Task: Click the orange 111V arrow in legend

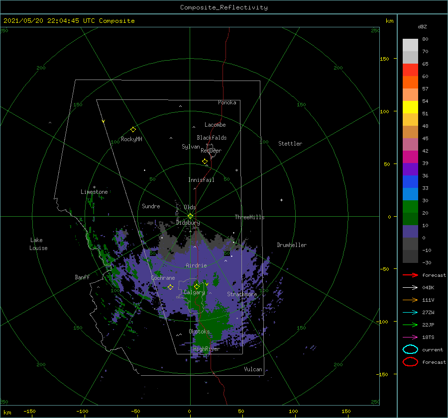Action: click(x=410, y=300)
